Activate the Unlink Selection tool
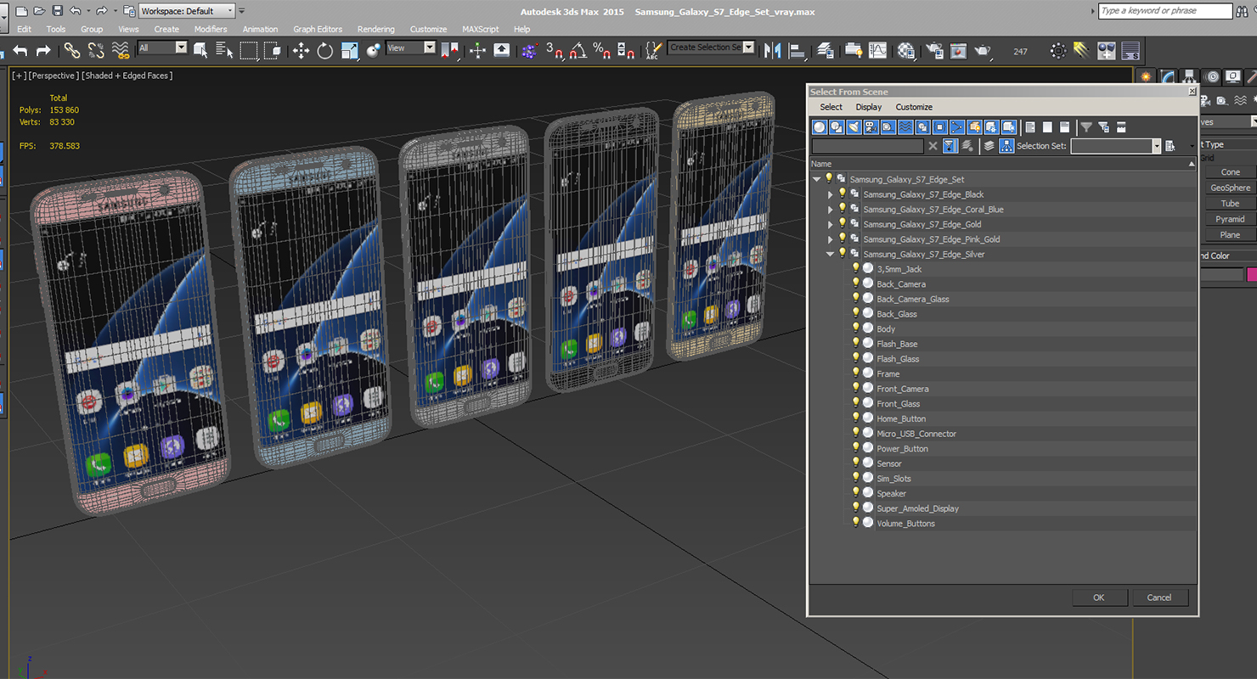This screenshot has width=1257, height=679. pos(96,51)
